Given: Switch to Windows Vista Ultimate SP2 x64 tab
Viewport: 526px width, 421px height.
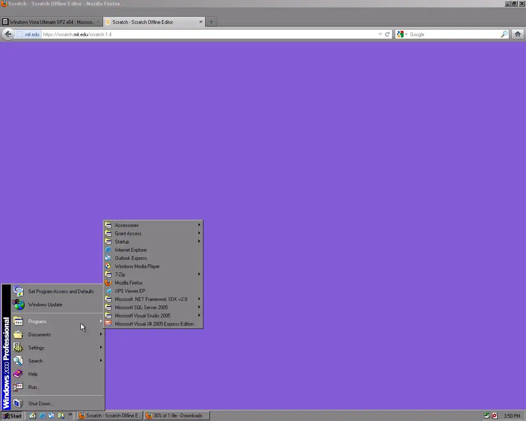Looking at the screenshot, I should [51, 22].
